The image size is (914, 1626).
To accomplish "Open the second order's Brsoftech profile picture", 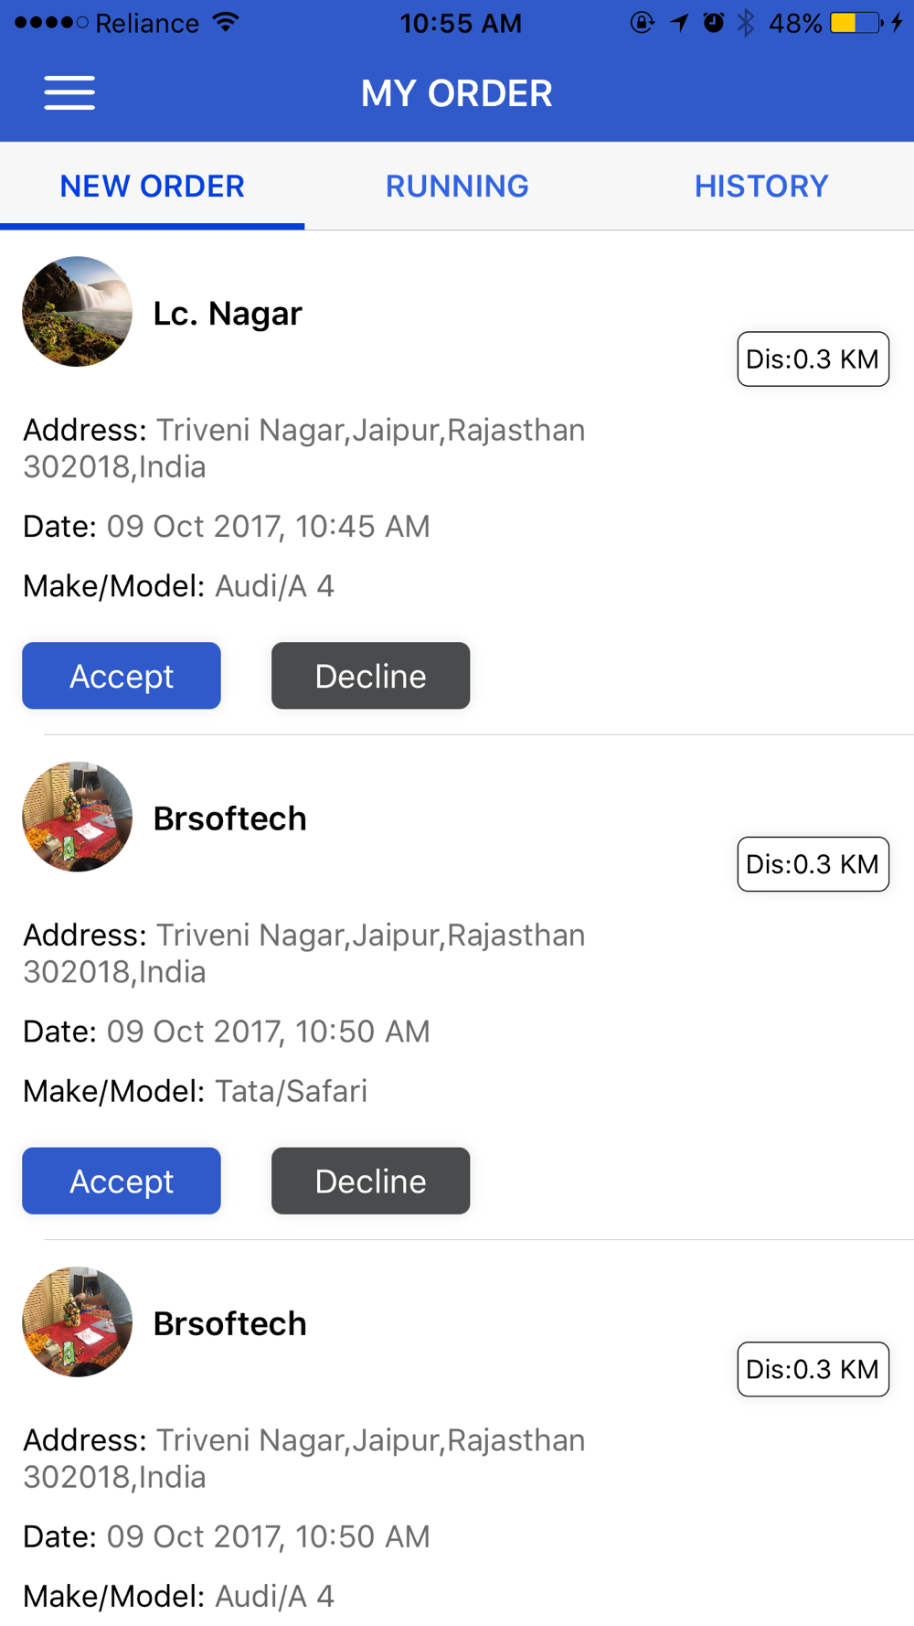I will 77,817.
